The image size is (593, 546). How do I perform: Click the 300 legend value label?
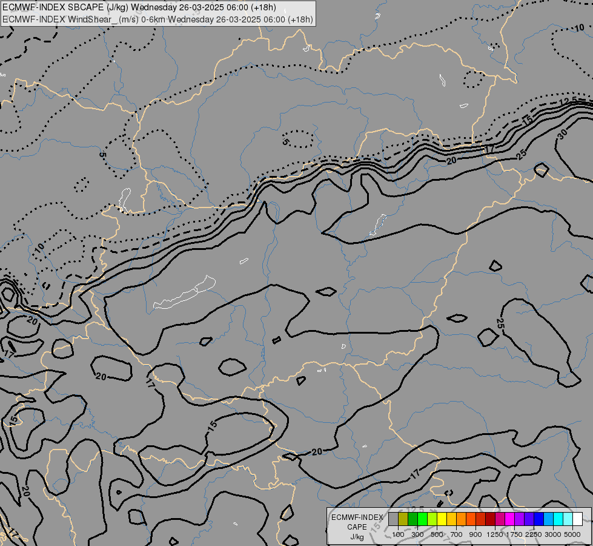point(417,534)
